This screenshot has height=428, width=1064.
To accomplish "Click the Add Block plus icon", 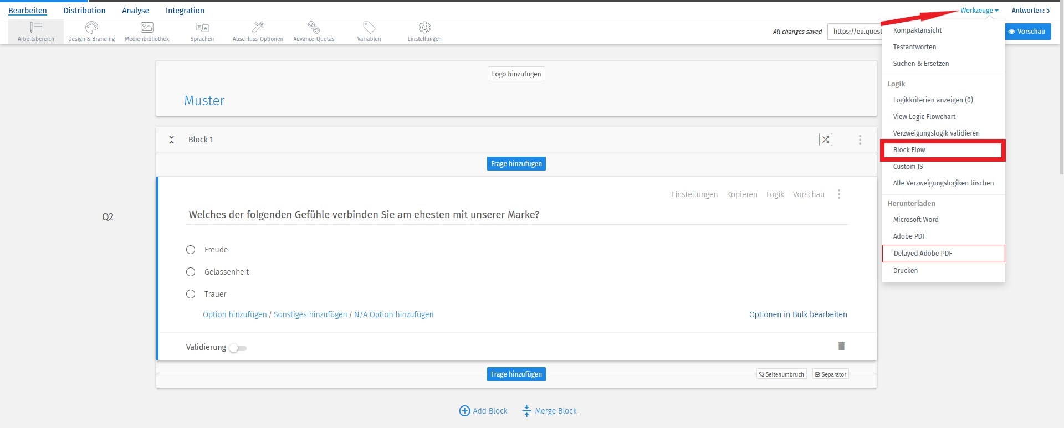I will point(464,411).
